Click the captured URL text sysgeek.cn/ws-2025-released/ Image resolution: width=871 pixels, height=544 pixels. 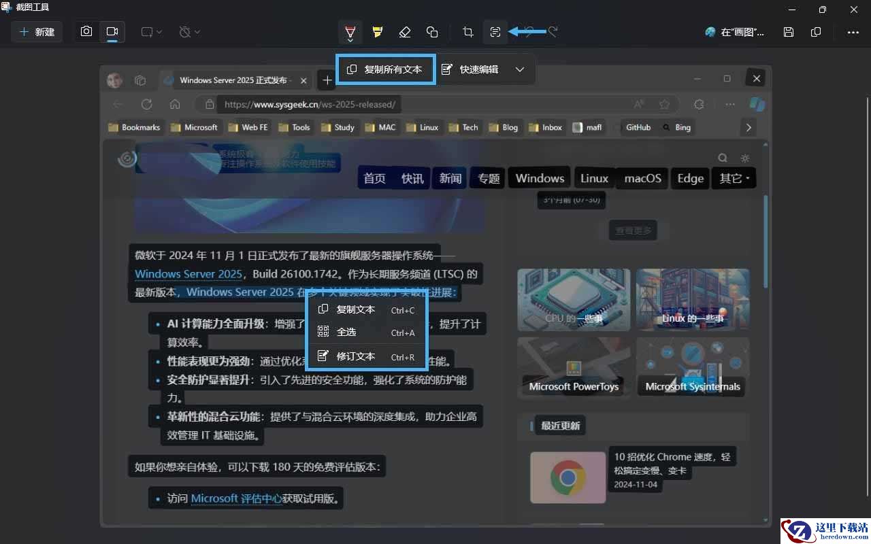(310, 105)
